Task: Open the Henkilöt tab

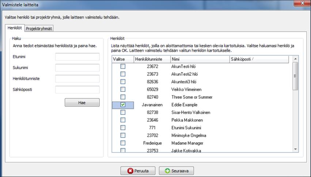Action: coord(15,28)
